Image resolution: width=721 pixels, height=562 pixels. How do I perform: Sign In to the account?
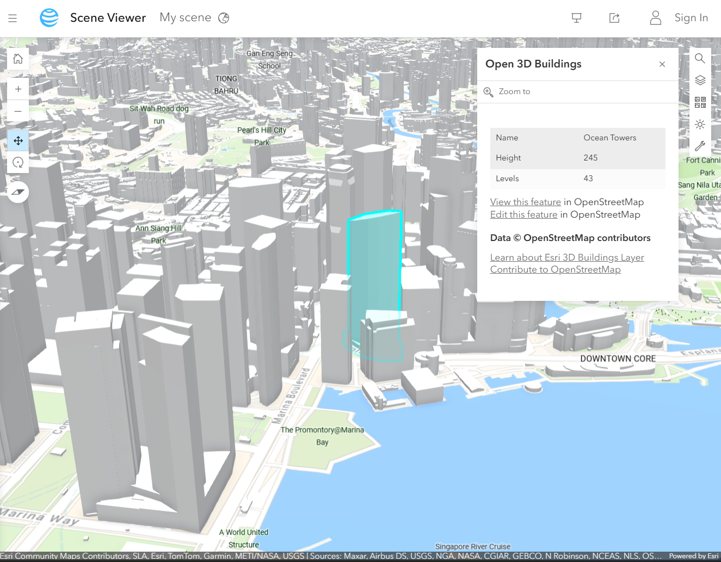691,18
